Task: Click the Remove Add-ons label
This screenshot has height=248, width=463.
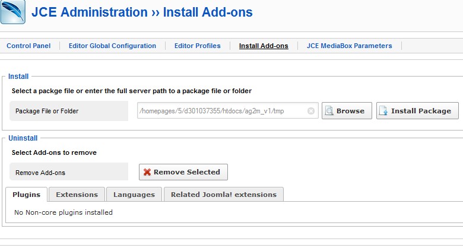Action: (40, 173)
